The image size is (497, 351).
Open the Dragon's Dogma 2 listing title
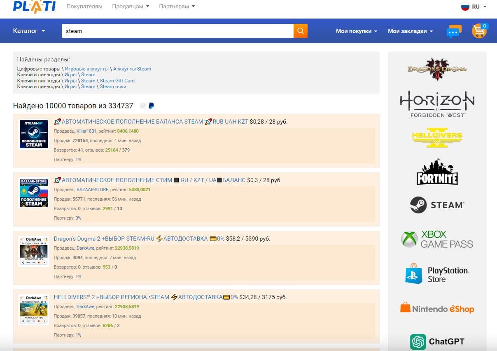click(x=139, y=239)
